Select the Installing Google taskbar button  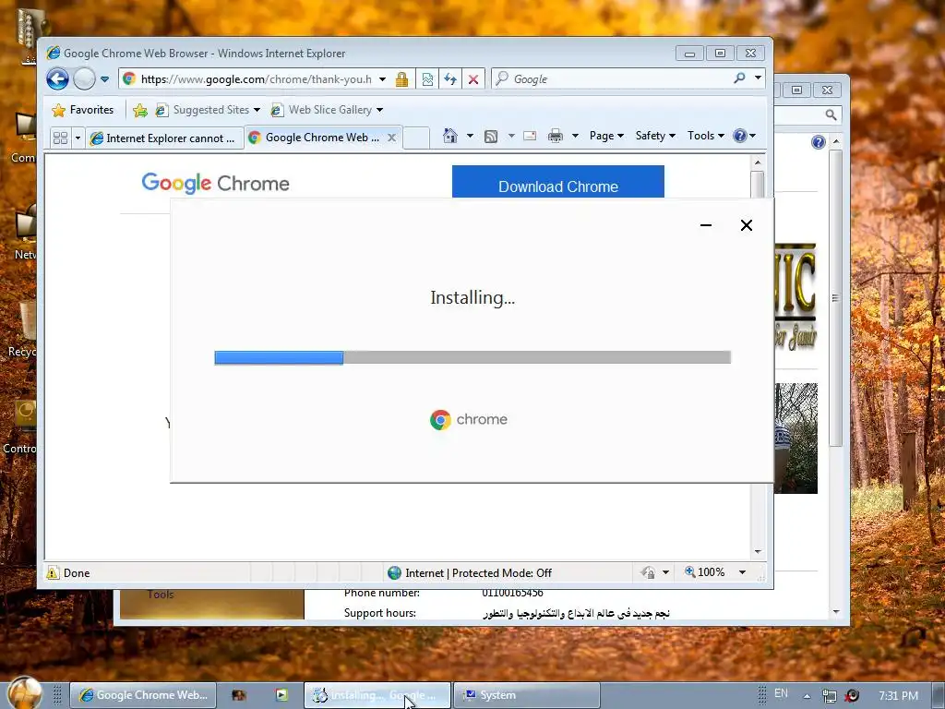tap(377, 695)
